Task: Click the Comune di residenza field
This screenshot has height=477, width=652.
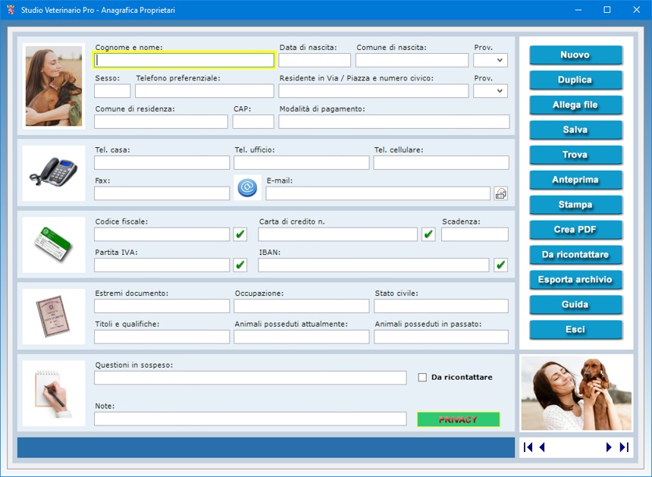Action: (161, 121)
